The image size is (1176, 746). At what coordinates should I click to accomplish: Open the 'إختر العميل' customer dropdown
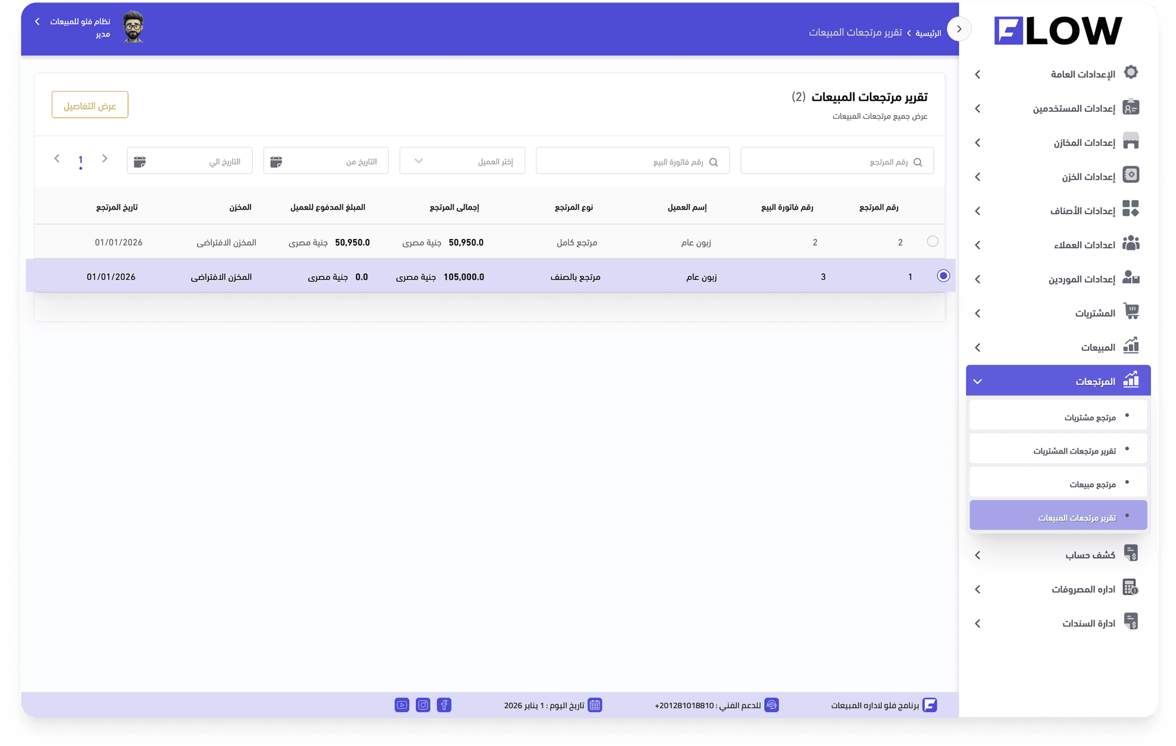pos(462,161)
